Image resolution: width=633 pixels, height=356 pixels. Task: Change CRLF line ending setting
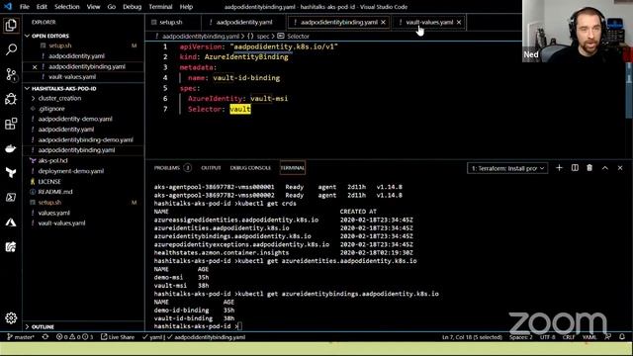point(569,337)
